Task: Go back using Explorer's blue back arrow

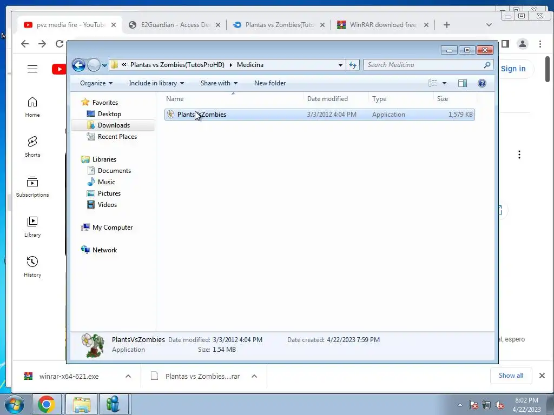Action: 79,65
